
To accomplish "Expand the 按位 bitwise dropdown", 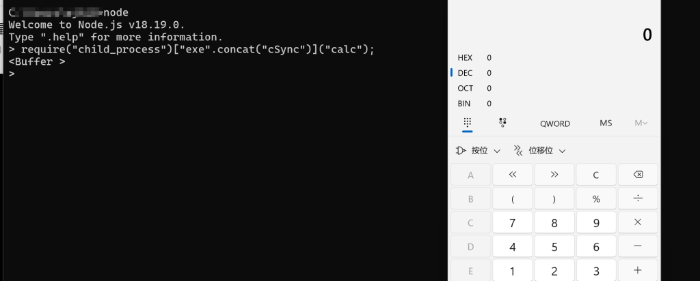I will [x=478, y=151].
